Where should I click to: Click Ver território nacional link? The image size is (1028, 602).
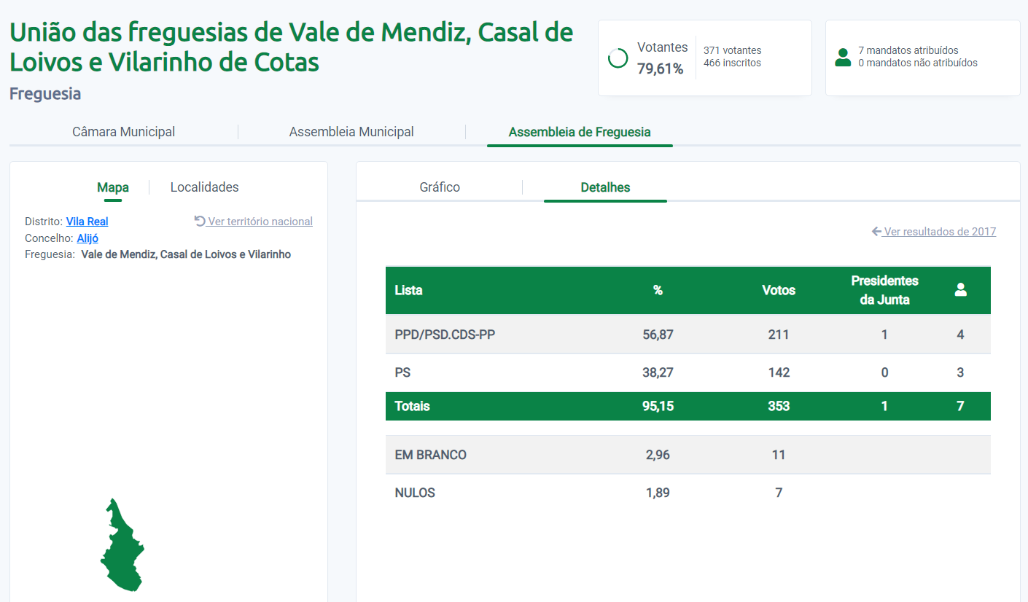click(260, 222)
